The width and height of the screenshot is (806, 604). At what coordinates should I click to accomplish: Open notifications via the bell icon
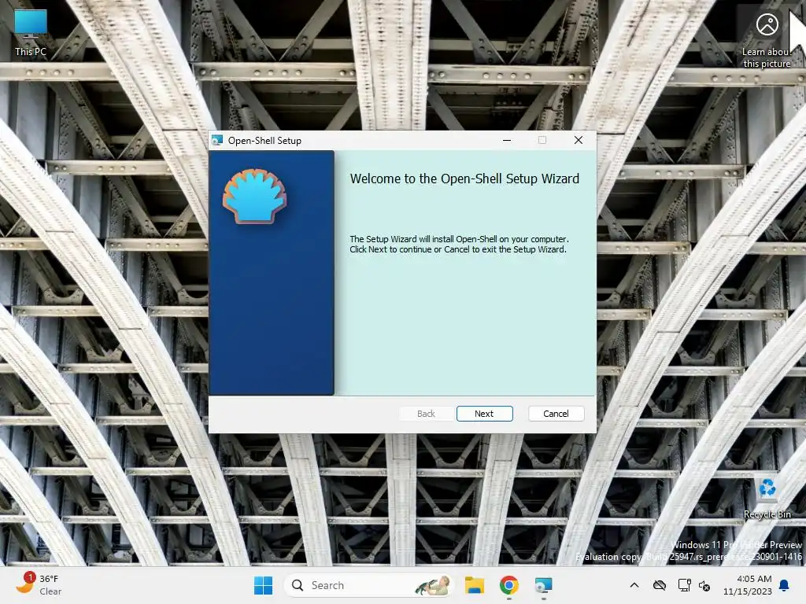(x=785, y=585)
